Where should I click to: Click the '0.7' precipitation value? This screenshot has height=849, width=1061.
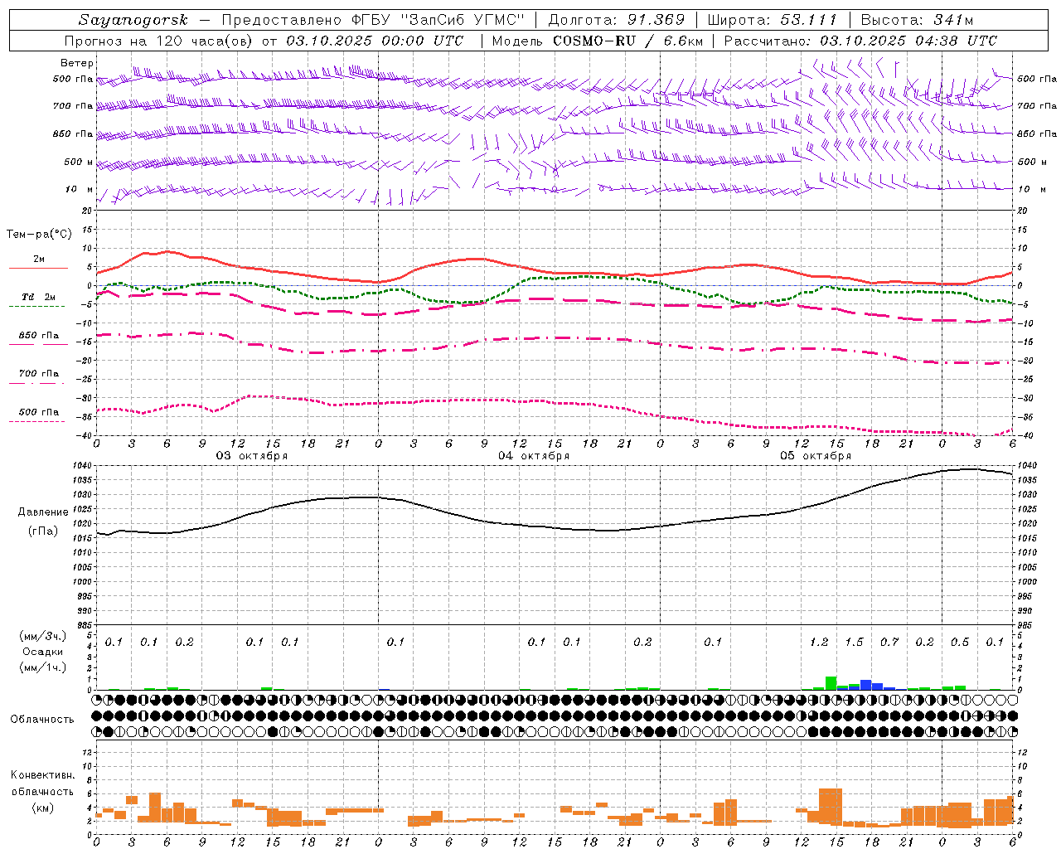point(889,642)
